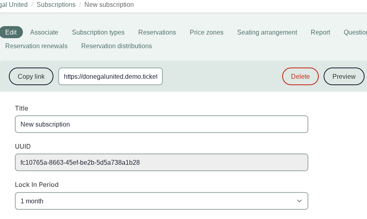
Task: Switch to the Edit tab
Action: pyautogui.click(x=11, y=32)
